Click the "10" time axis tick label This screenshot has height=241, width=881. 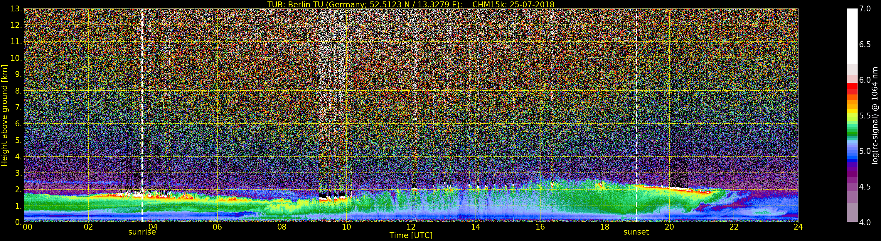coord(346,227)
